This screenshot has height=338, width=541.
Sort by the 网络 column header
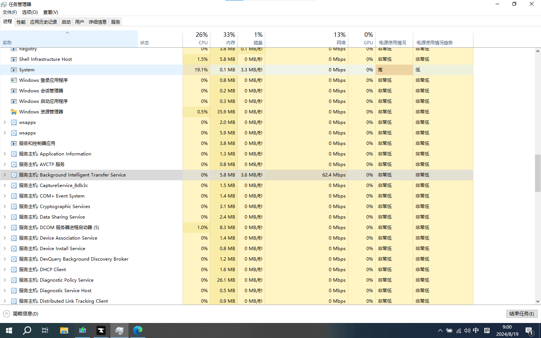pyautogui.click(x=307, y=39)
